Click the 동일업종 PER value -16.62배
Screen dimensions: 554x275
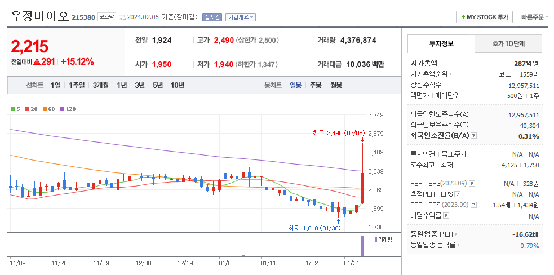[526, 234]
